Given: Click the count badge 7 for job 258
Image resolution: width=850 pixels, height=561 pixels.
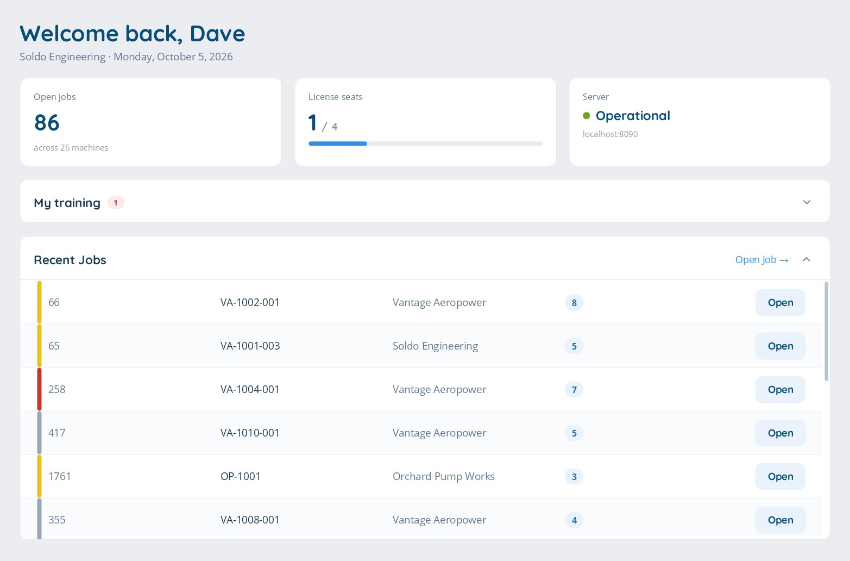Looking at the screenshot, I should tap(574, 390).
